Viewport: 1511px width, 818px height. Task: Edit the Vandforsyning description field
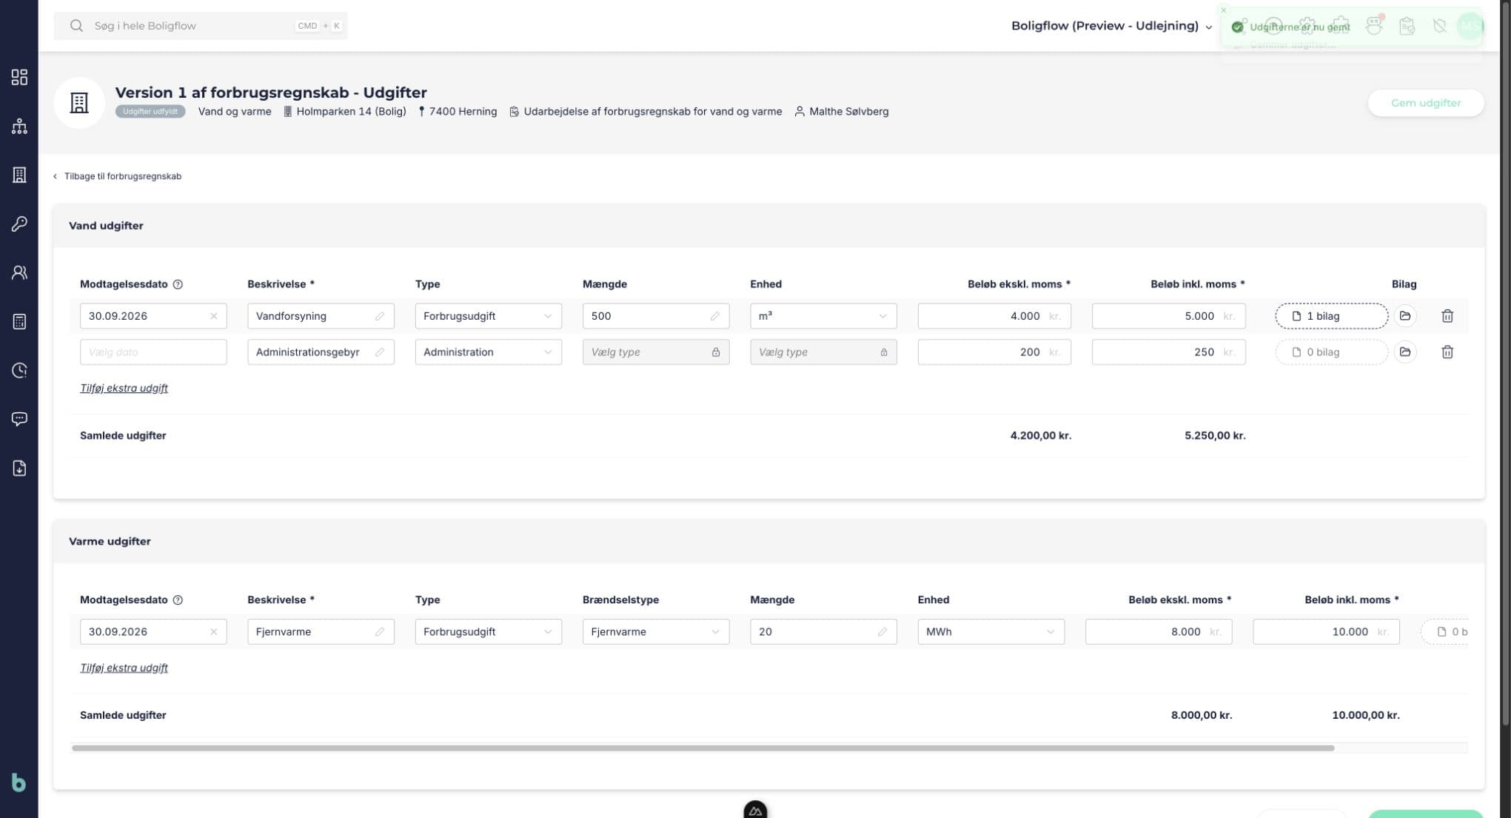tap(321, 316)
